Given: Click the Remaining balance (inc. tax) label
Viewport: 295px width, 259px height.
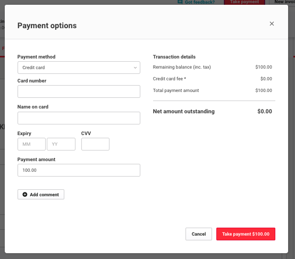Looking at the screenshot, I should click(182, 67).
